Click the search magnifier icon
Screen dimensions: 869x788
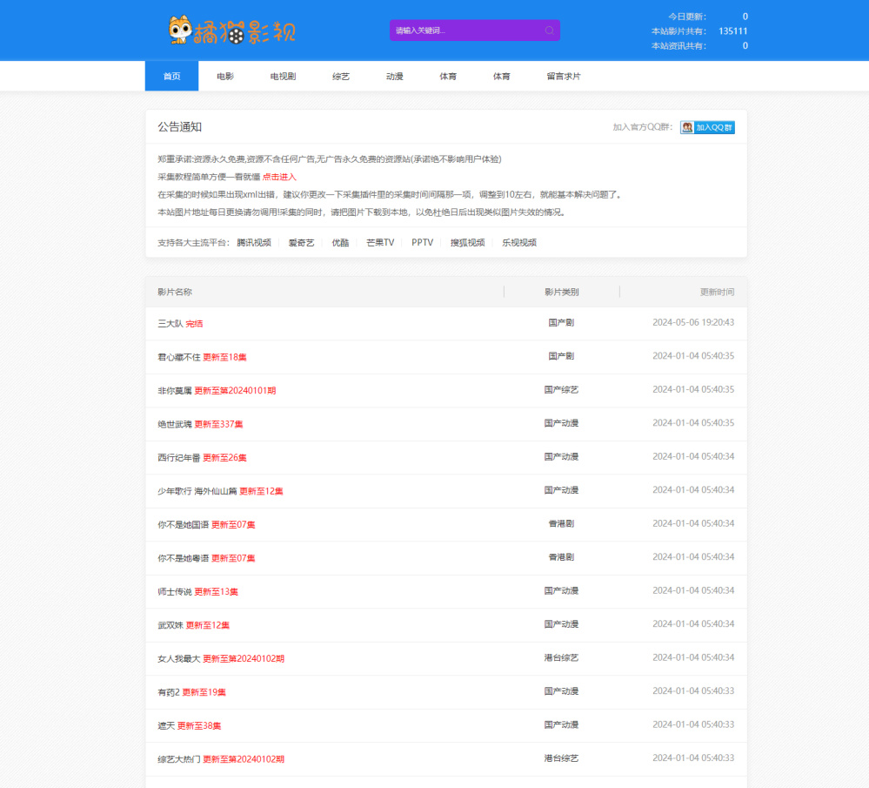(549, 30)
